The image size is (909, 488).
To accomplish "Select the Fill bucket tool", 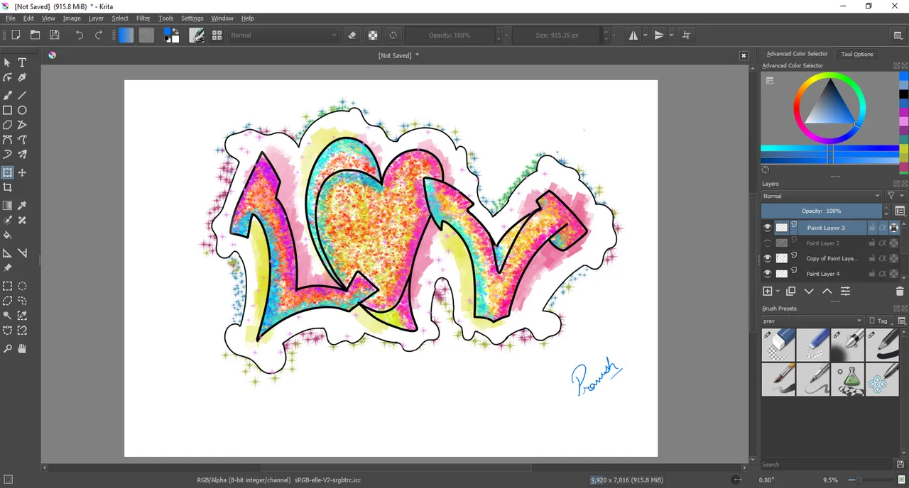I will tap(7, 235).
